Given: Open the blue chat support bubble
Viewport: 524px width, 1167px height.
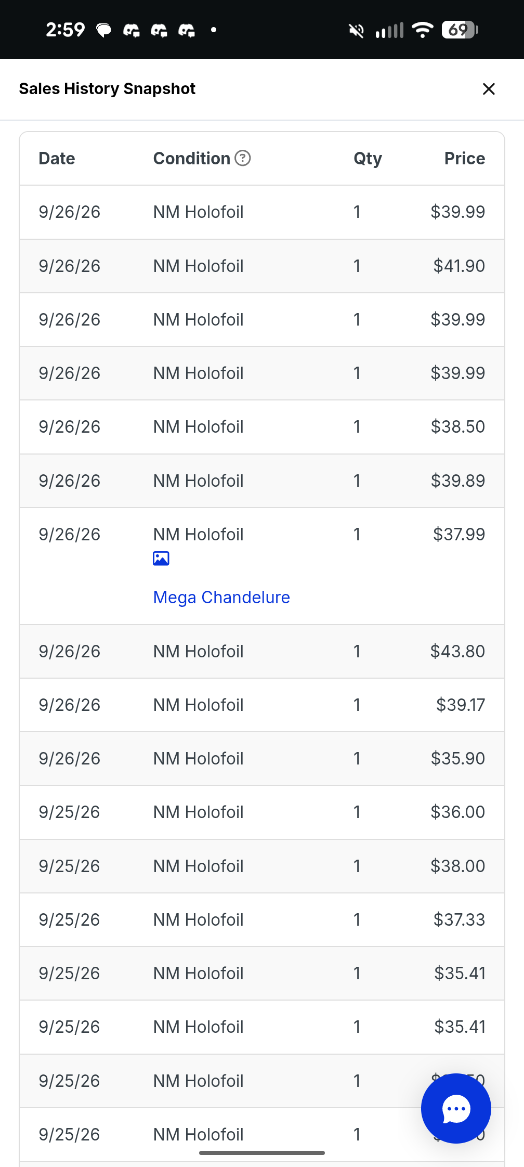Looking at the screenshot, I should tap(456, 1108).
